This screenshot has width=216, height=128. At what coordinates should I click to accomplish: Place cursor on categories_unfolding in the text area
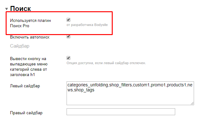pos(88,85)
